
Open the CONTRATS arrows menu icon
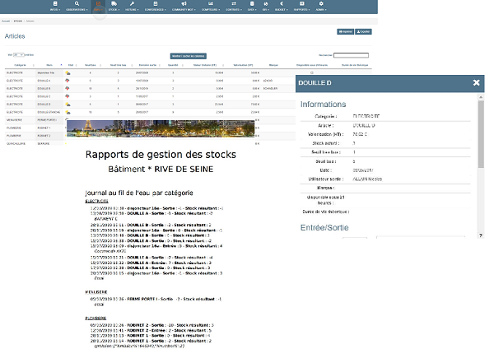pyautogui.click(x=234, y=4)
